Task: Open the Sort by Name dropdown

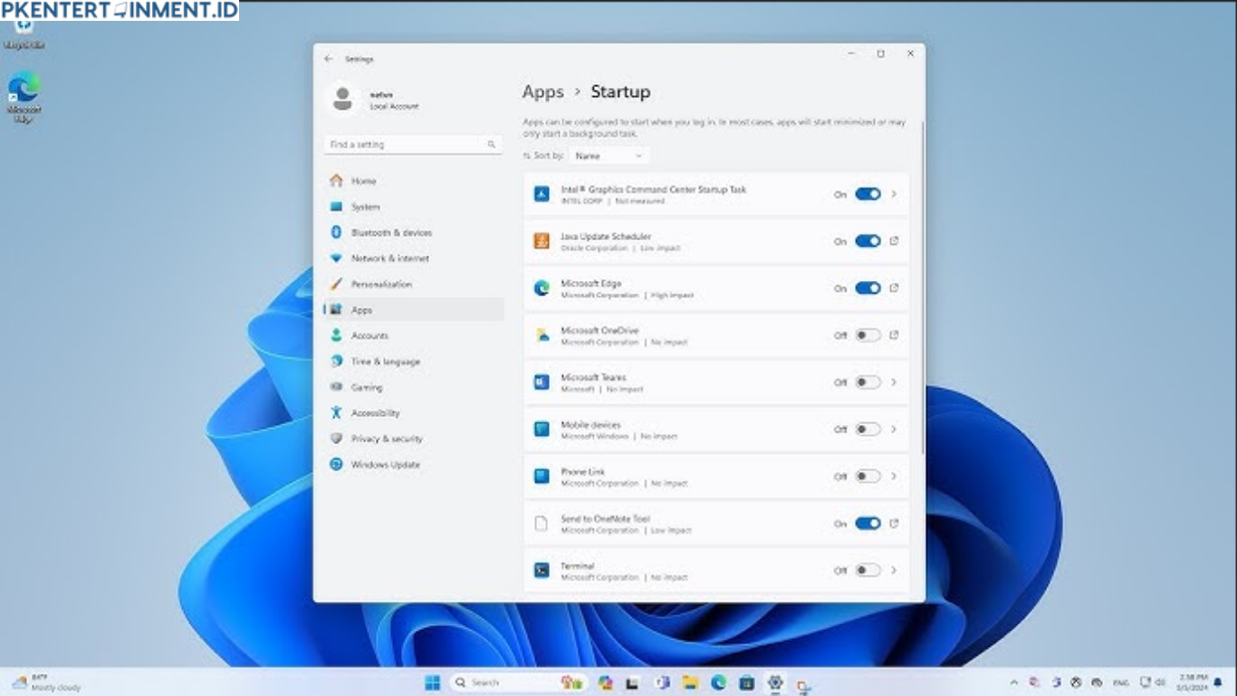Action: [609, 156]
